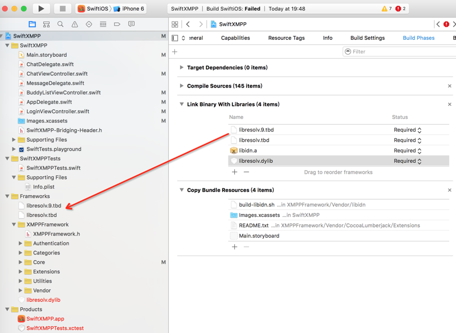The height and width of the screenshot is (333, 456).
Task: Open the Project navigator folder icon
Action: (32, 24)
